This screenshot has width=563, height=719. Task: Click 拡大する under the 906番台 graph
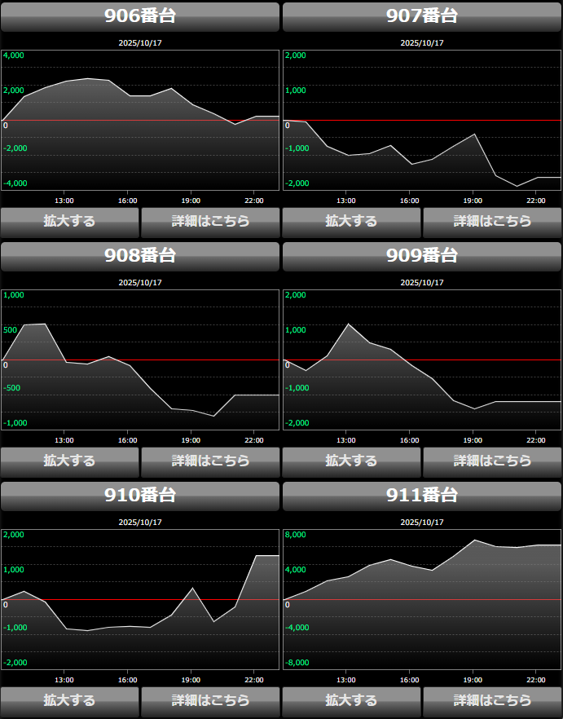(x=69, y=221)
